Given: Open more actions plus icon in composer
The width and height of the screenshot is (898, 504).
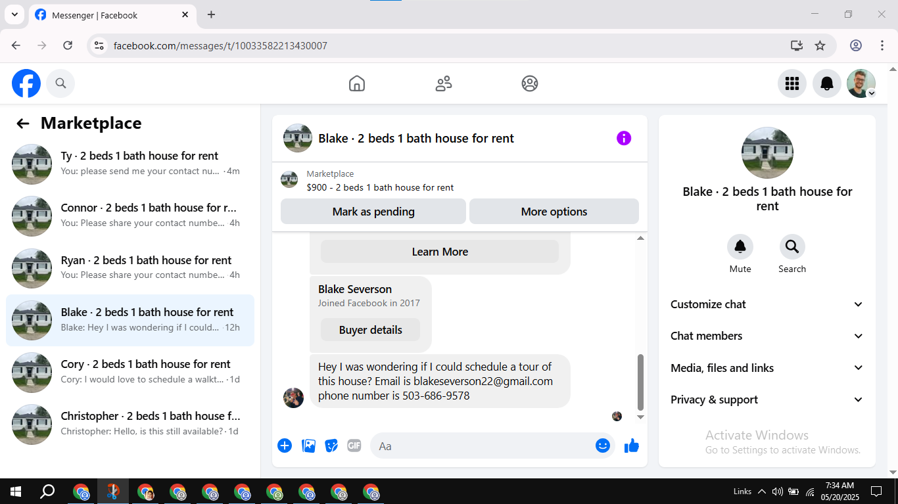Looking at the screenshot, I should (285, 446).
